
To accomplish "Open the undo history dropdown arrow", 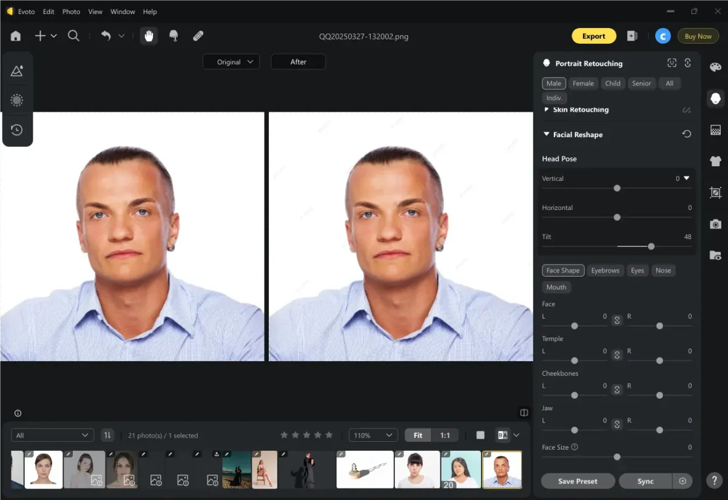I will pos(121,36).
